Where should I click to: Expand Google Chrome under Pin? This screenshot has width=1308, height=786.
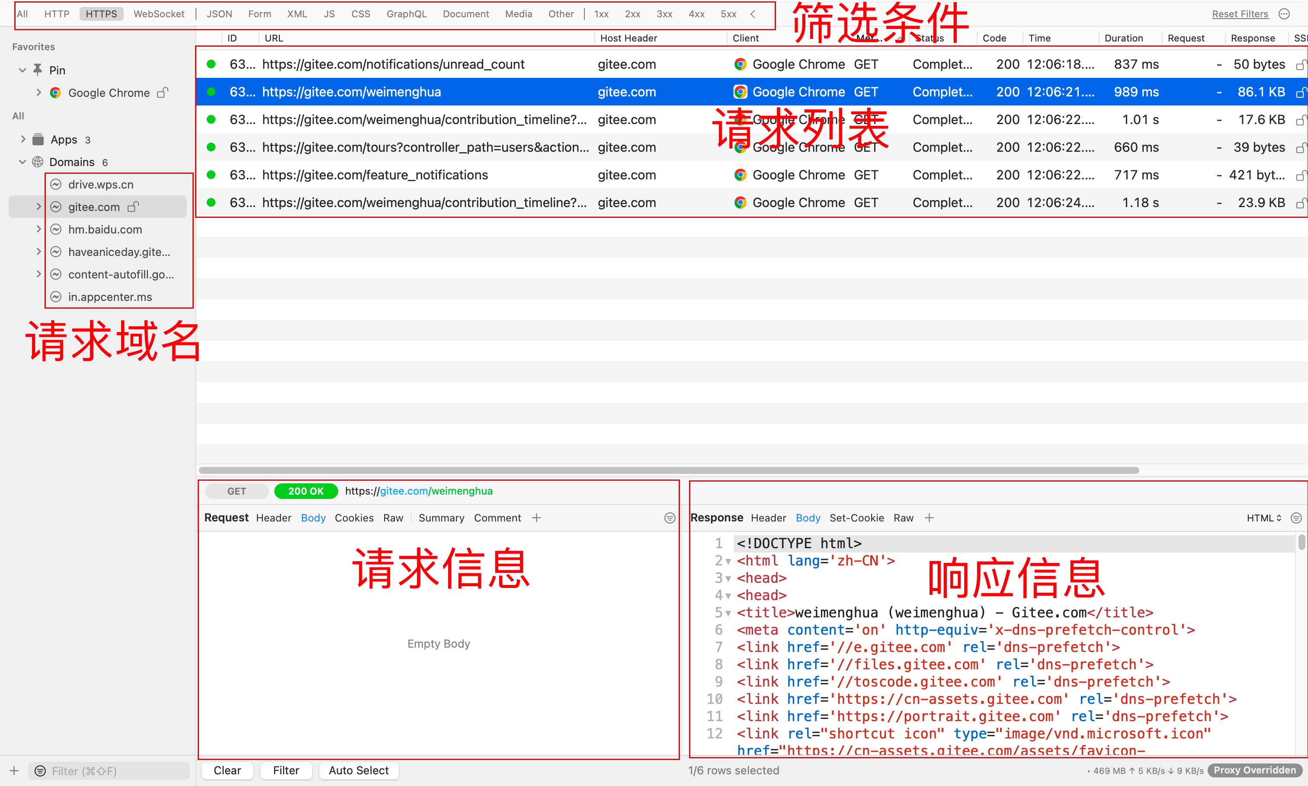point(38,92)
